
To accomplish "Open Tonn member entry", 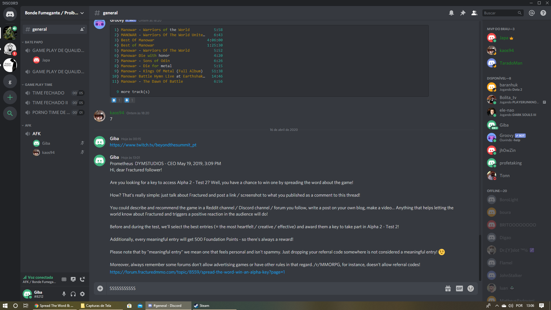I will coord(517,176).
